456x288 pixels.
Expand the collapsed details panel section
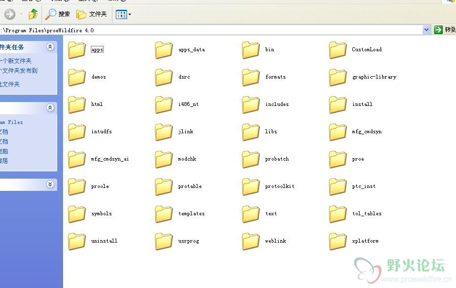(50, 185)
